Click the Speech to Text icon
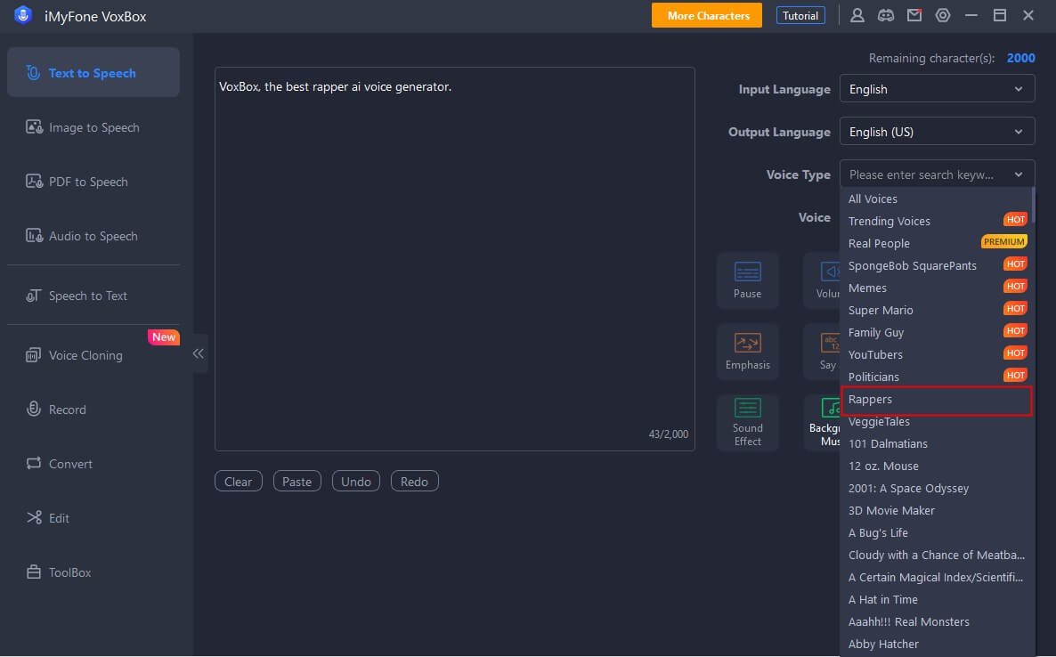The image size is (1056, 657). click(34, 296)
